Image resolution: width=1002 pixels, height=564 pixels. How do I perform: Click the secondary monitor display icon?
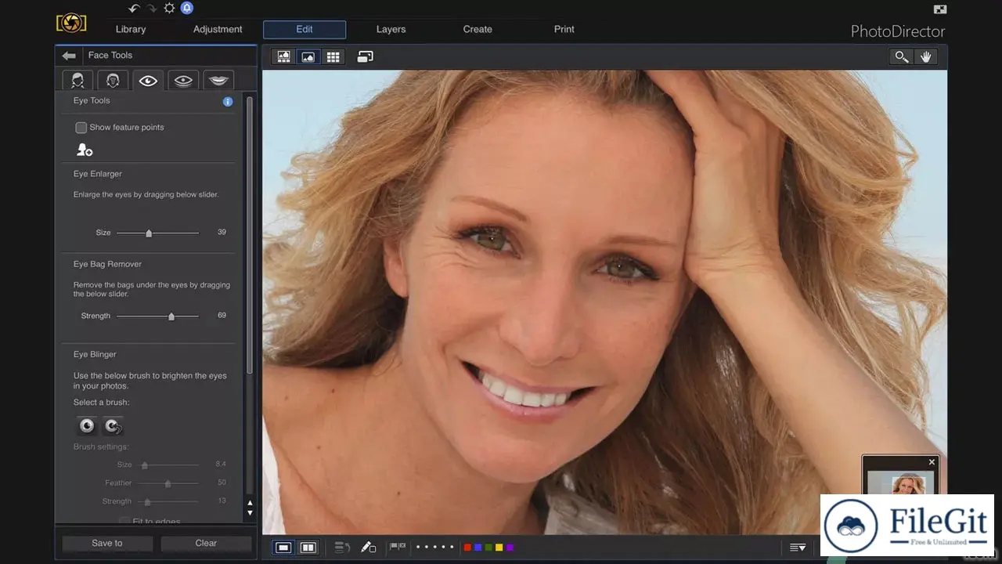366,56
